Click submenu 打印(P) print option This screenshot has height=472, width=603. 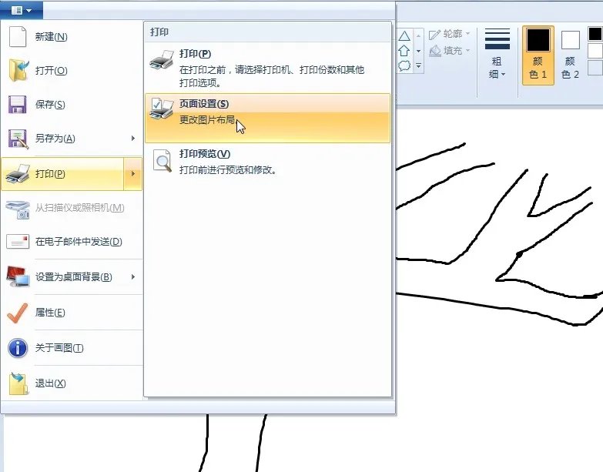click(x=268, y=68)
